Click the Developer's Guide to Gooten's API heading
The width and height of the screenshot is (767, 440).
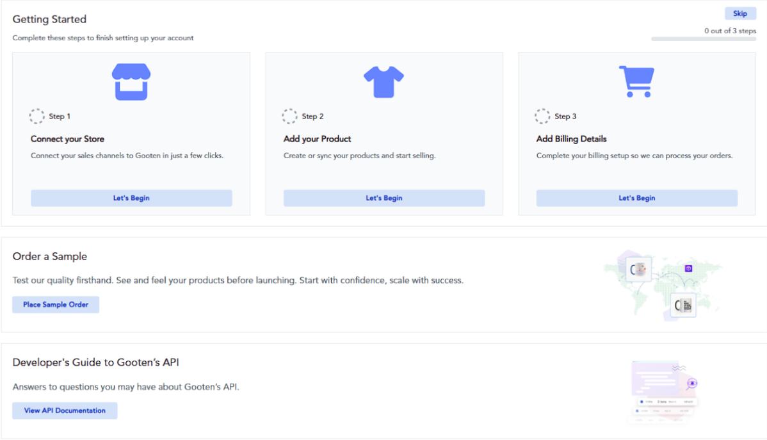[x=96, y=363]
